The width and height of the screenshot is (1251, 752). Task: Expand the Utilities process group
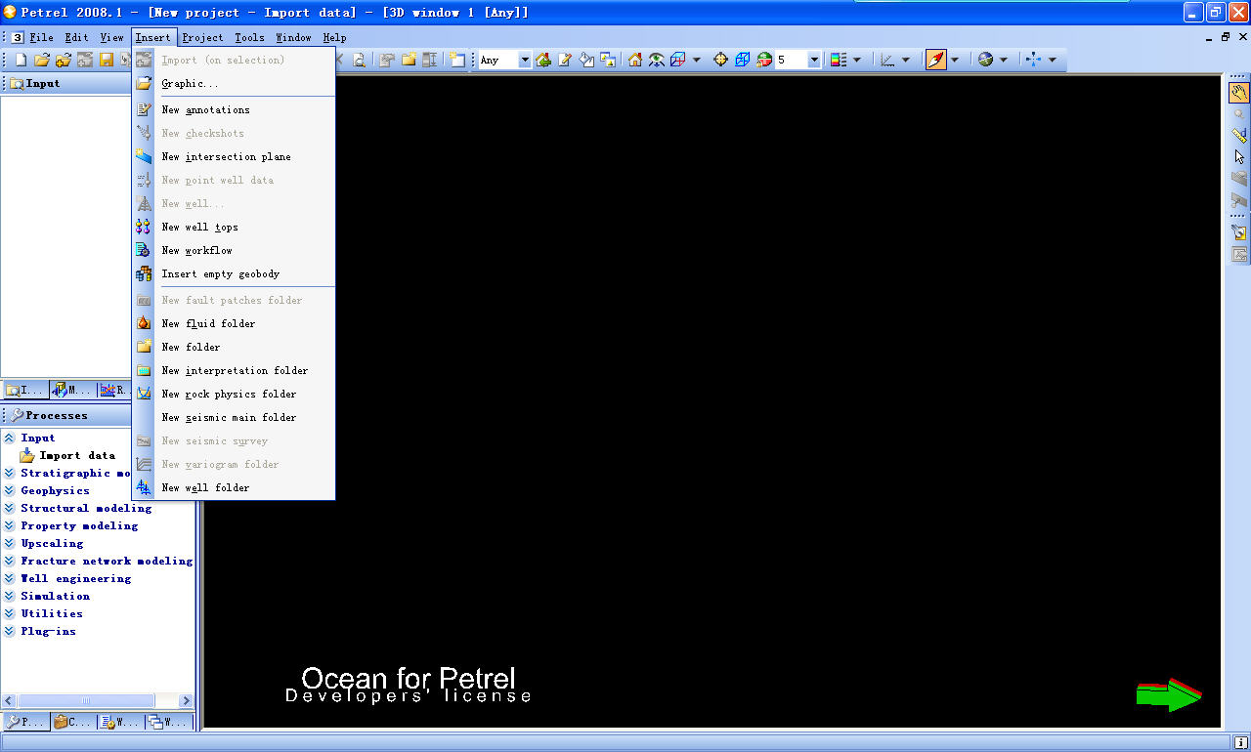pyautogui.click(x=9, y=614)
